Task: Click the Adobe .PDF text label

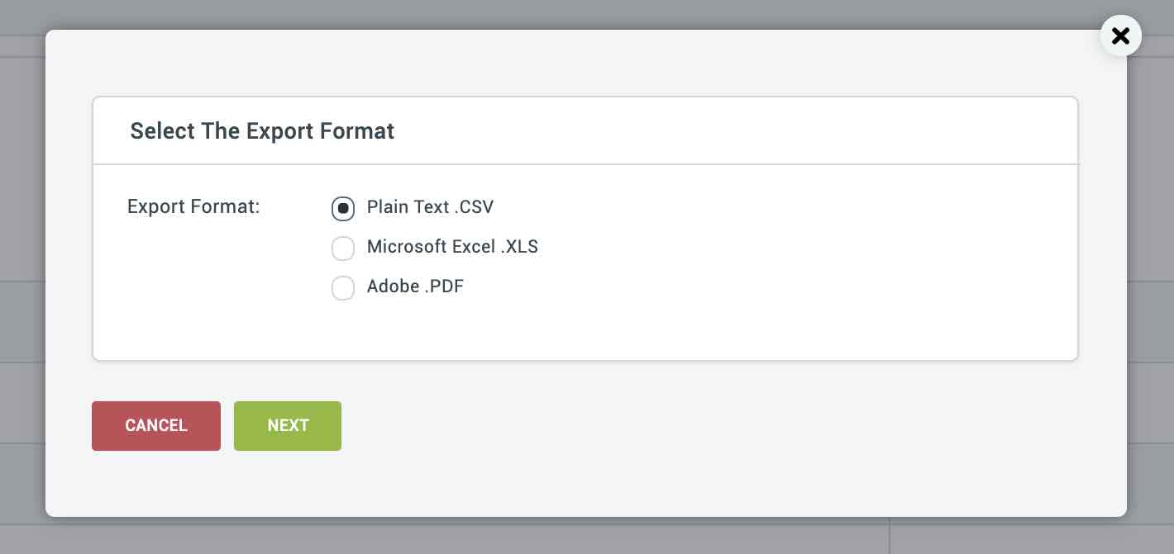Action: click(416, 287)
